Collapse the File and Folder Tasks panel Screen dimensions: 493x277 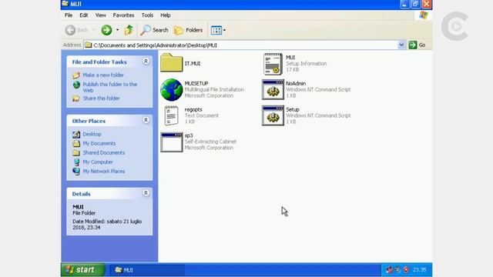click(146, 62)
